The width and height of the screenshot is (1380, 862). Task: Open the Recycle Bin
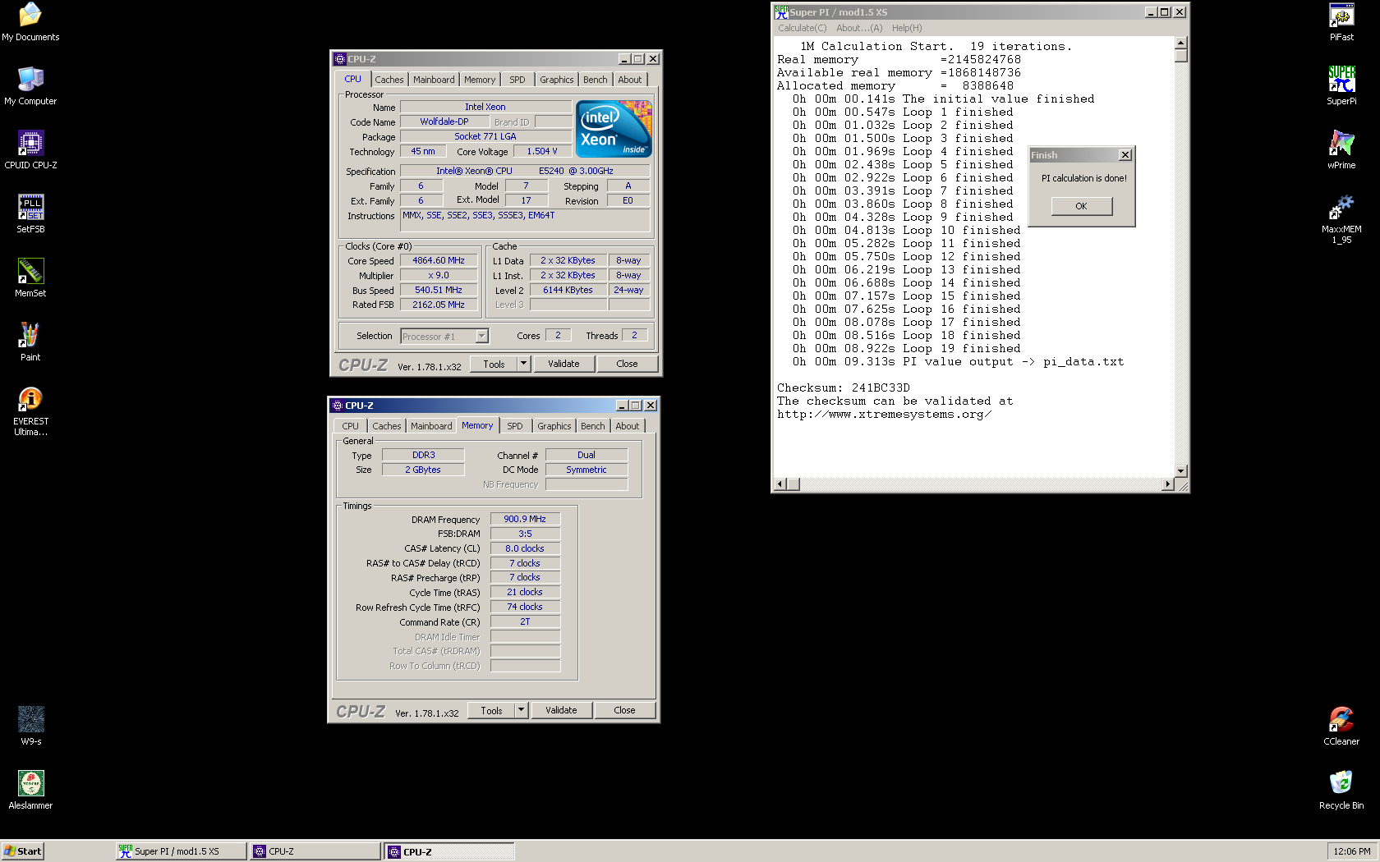(1341, 790)
